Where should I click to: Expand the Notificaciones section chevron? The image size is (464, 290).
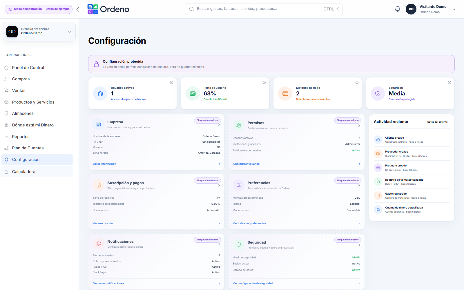[x=219, y=244]
